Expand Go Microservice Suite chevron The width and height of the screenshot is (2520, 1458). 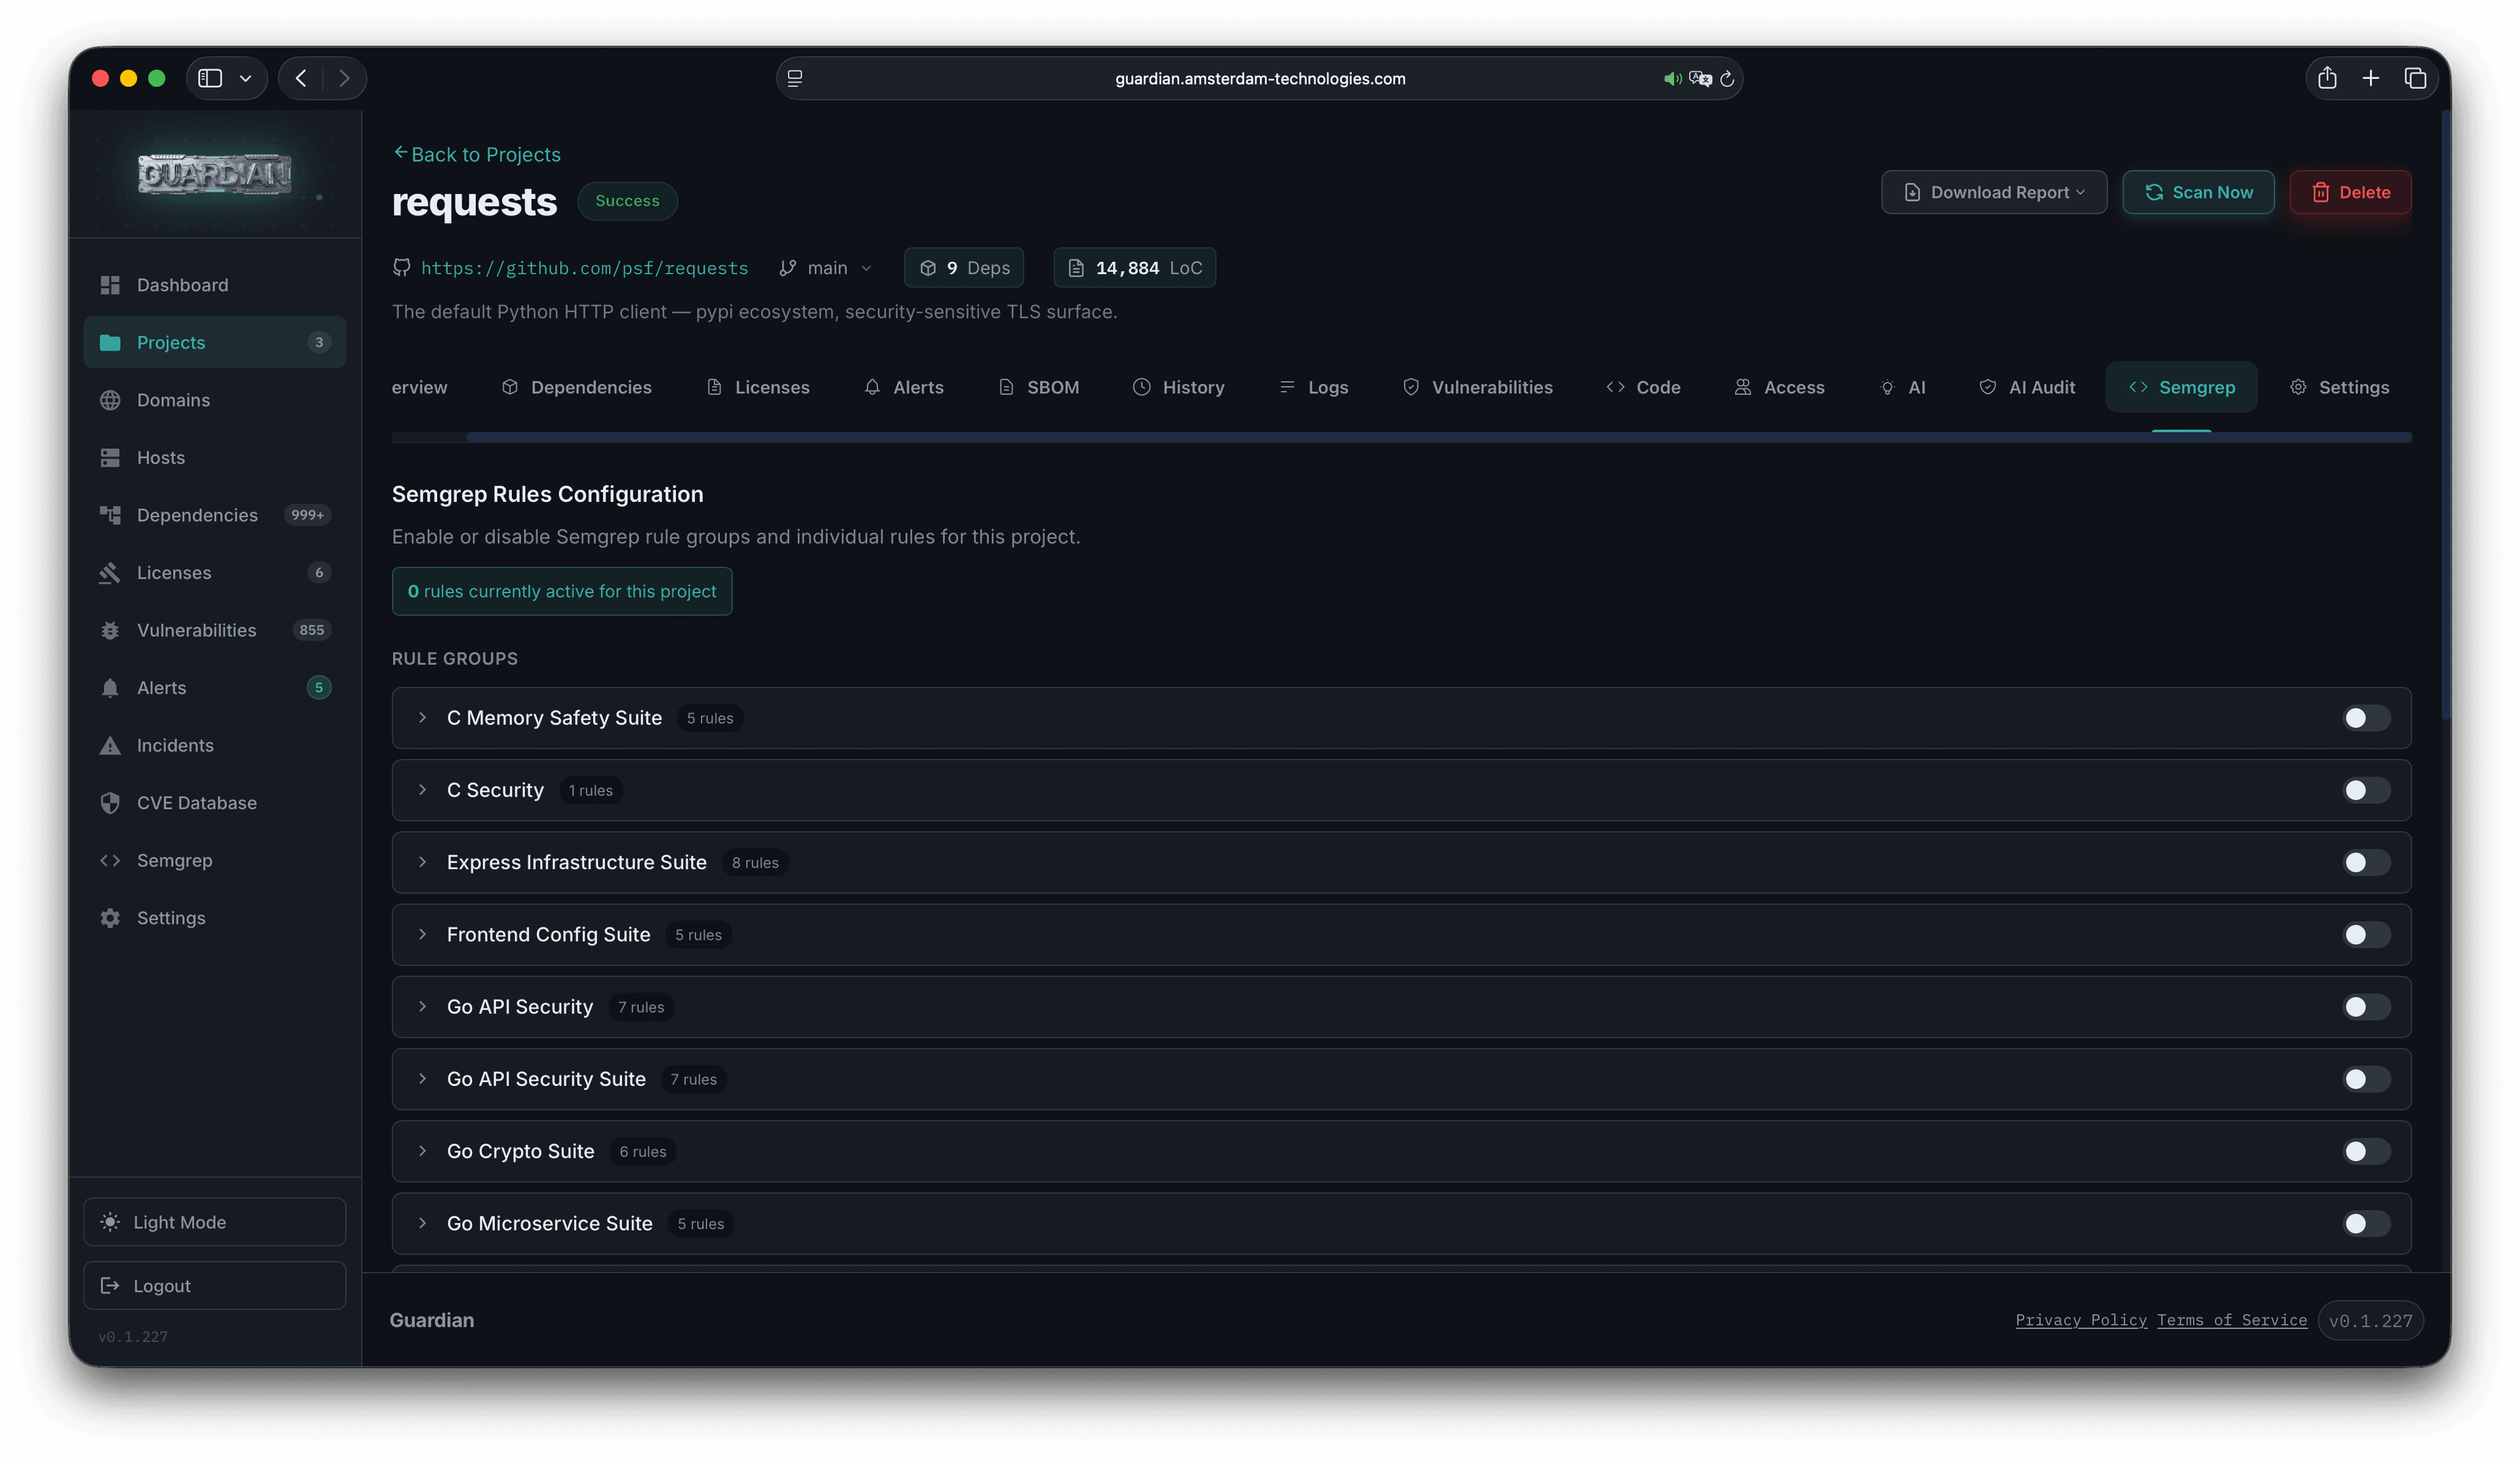tap(422, 1223)
